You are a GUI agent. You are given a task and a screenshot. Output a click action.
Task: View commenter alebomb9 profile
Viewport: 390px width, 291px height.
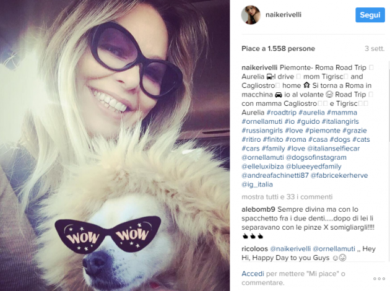(x=258, y=209)
